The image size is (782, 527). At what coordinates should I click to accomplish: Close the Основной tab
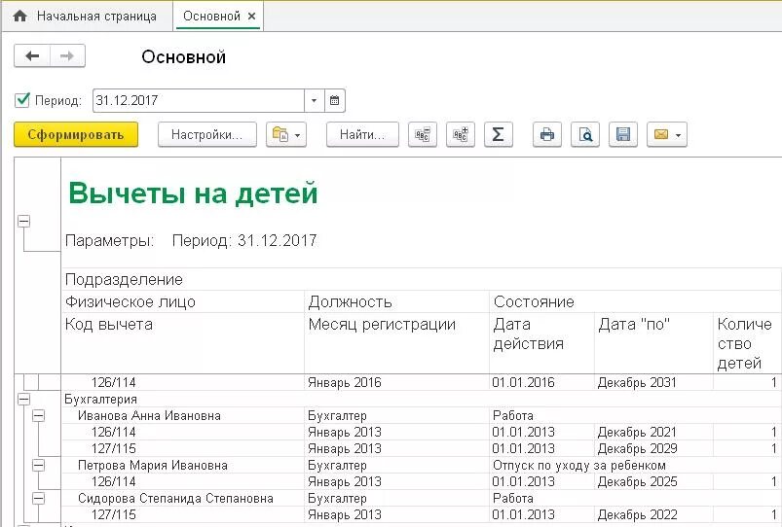tap(252, 16)
